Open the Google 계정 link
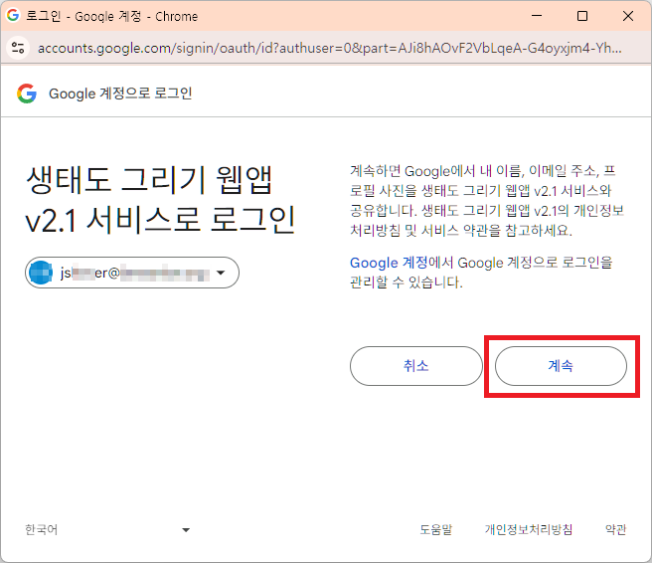 (389, 263)
